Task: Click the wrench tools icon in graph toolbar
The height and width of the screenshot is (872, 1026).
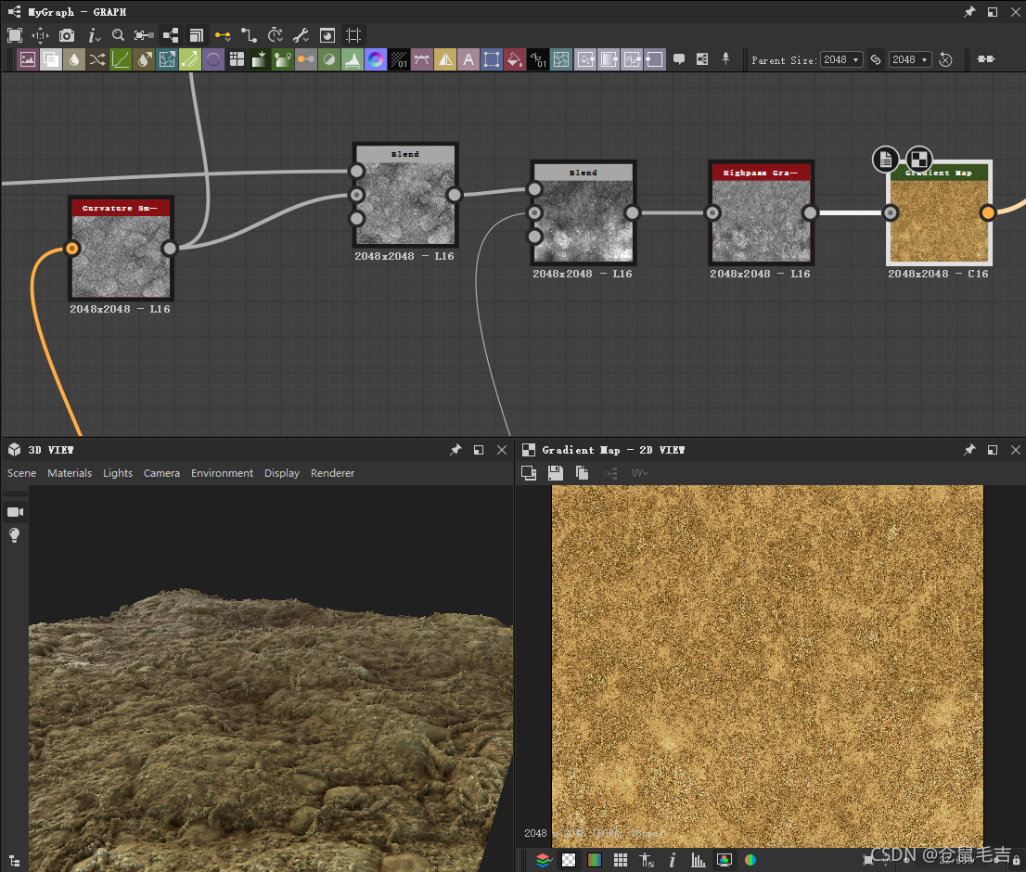Action: tap(301, 35)
